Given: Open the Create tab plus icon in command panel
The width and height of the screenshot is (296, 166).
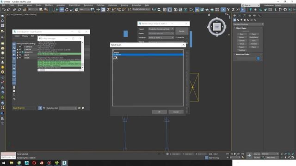Looking at the screenshot, I should (235, 16).
